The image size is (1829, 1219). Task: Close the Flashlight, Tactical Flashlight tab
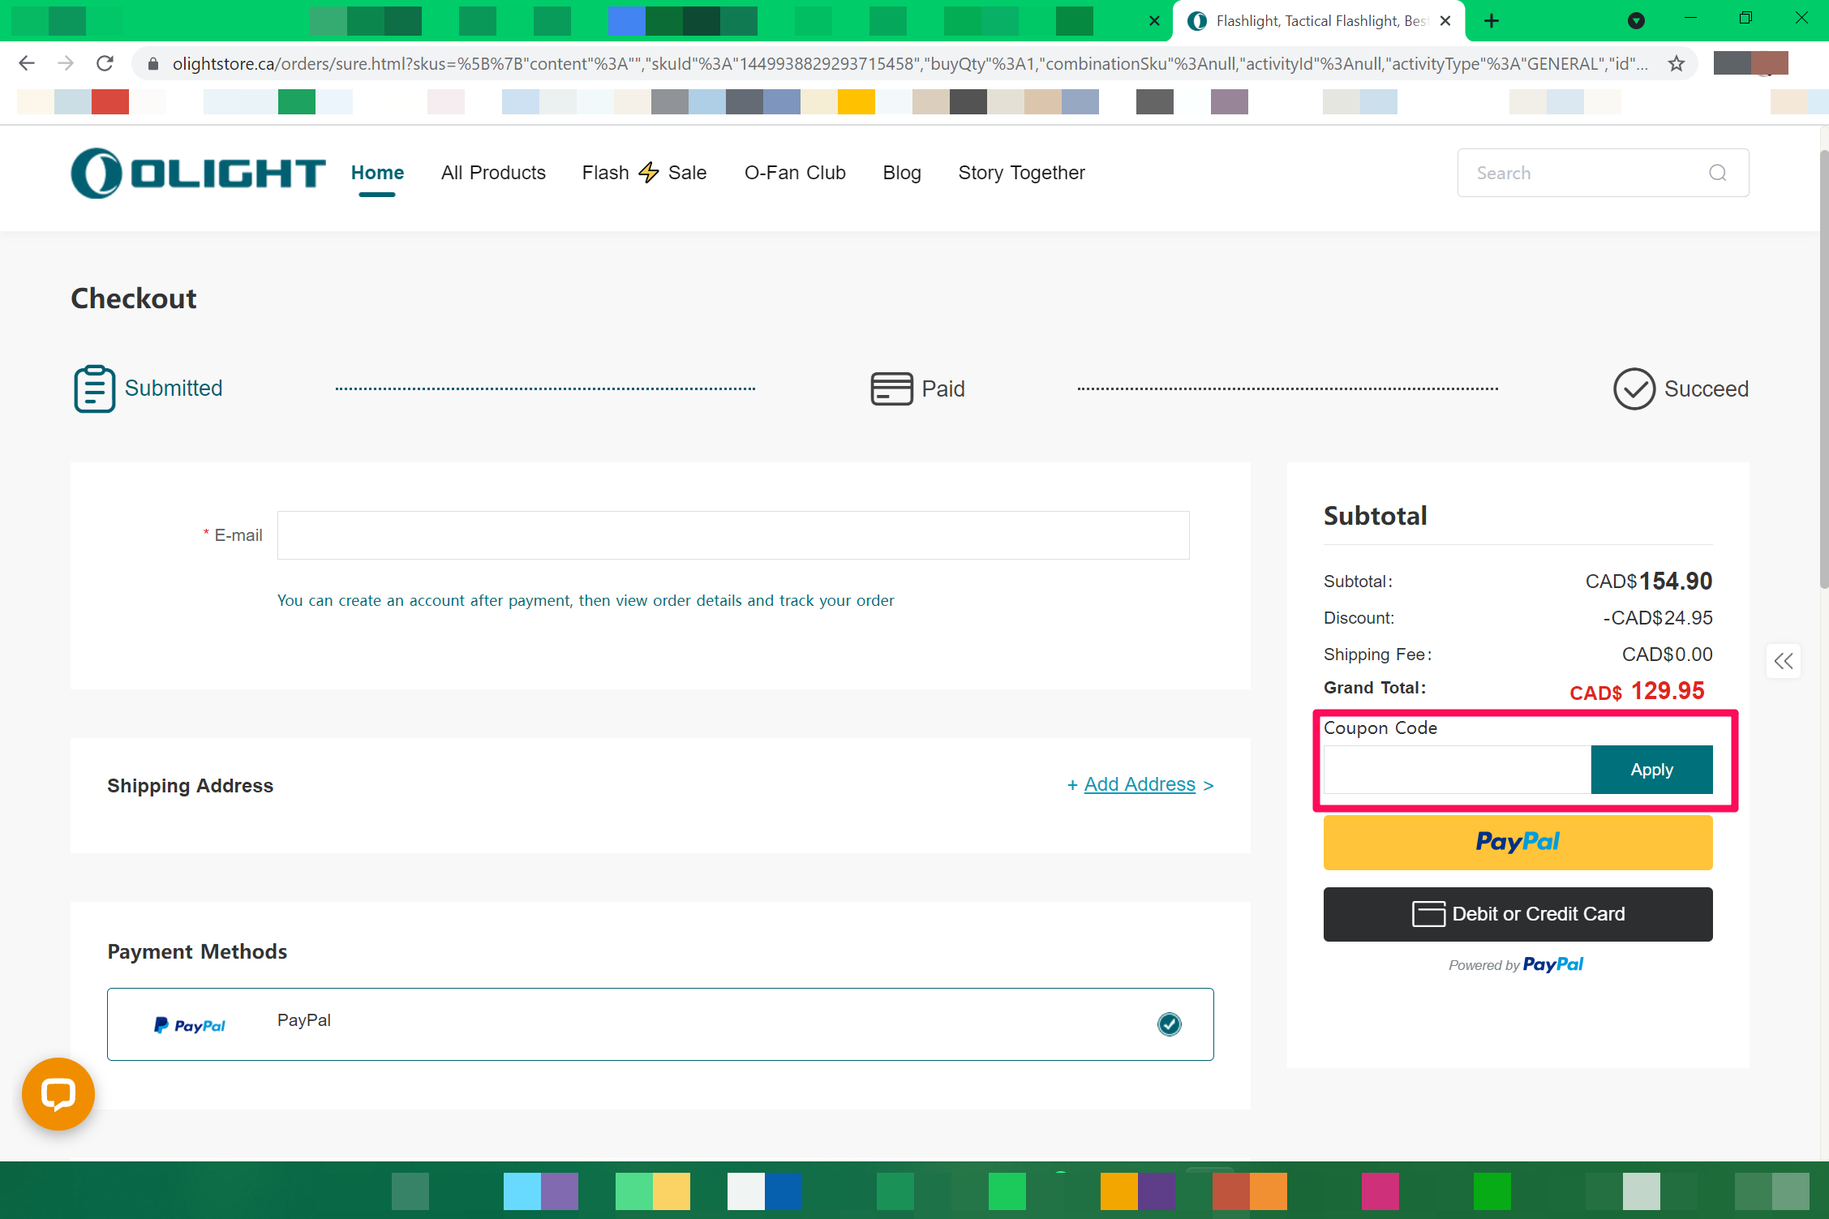(1445, 21)
